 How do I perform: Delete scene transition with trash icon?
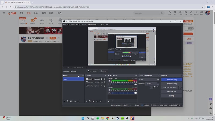point(155,87)
